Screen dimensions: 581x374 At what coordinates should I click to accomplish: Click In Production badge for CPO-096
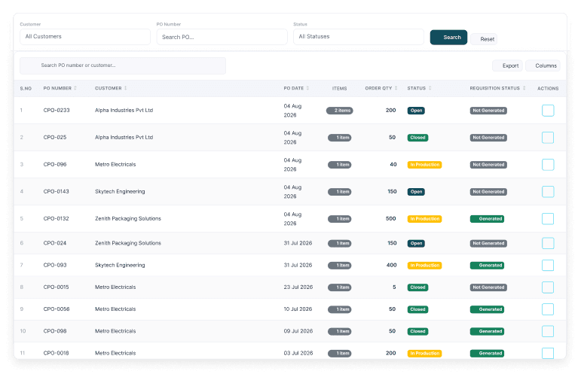(424, 164)
